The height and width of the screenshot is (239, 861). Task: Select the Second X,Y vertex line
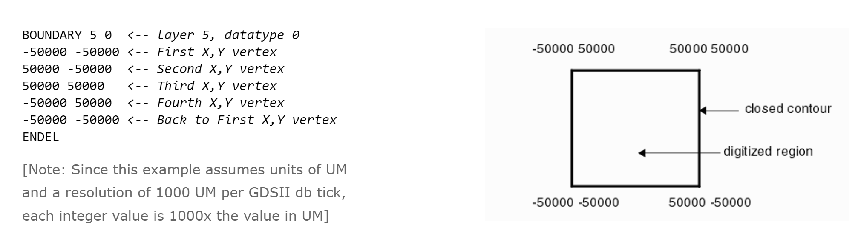(x=153, y=69)
